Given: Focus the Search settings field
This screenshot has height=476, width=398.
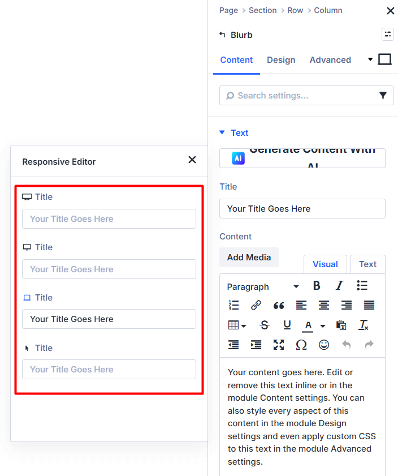Looking at the screenshot, I should 306,96.
